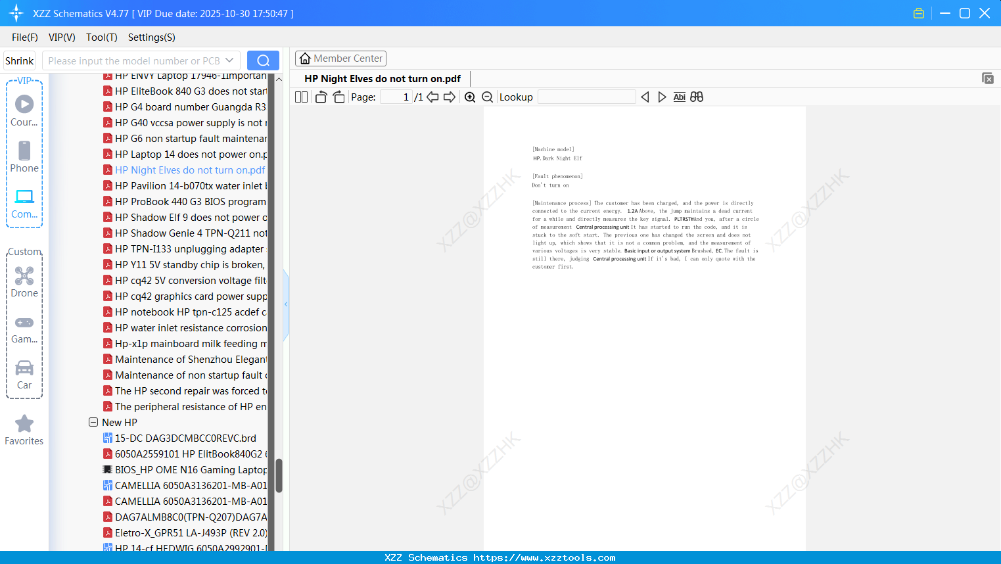Rotate the page clockwise
This screenshot has height=564, width=1001.
[x=338, y=97]
